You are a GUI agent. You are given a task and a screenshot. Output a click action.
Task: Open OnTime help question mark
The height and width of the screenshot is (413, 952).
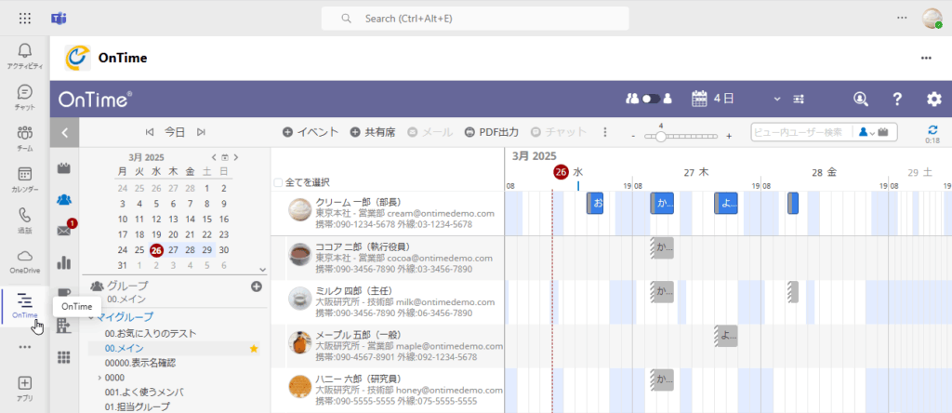(897, 99)
